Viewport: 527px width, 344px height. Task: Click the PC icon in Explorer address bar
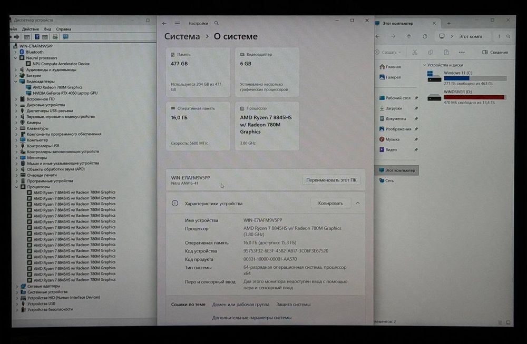442,36
